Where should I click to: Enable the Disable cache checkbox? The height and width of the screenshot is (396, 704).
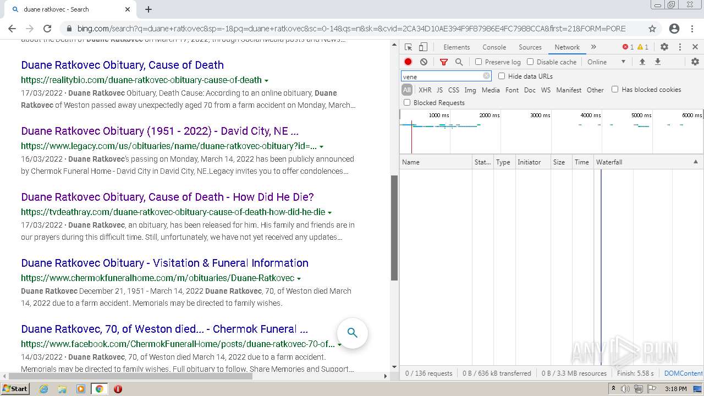(x=530, y=62)
